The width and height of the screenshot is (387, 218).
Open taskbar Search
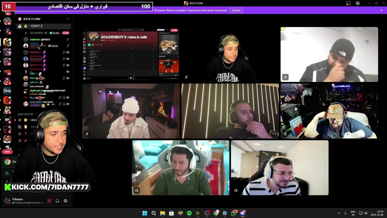[x=154, y=213]
